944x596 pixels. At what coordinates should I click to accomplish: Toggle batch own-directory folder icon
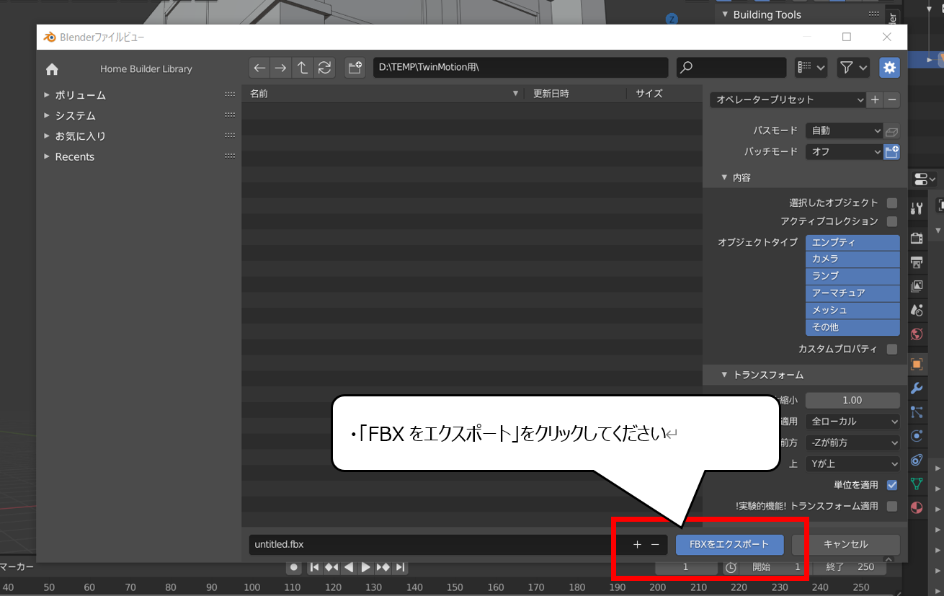pos(892,152)
